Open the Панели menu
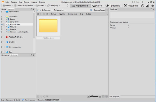Viewport: 156px width, 102px height. 26,2
